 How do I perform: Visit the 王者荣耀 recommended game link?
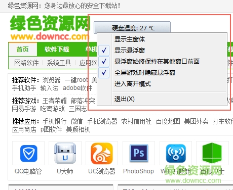coord(55,101)
